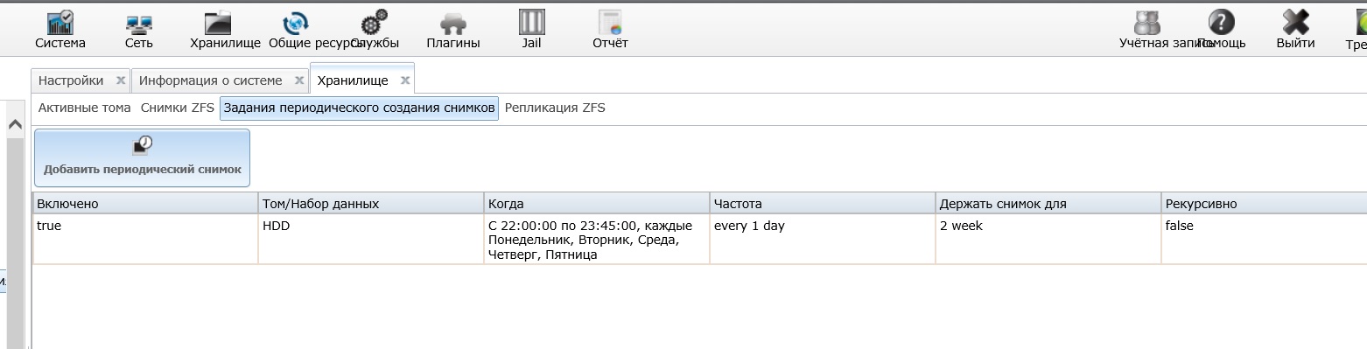Click the sidebar scroll up arrow

pyautogui.click(x=14, y=125)
